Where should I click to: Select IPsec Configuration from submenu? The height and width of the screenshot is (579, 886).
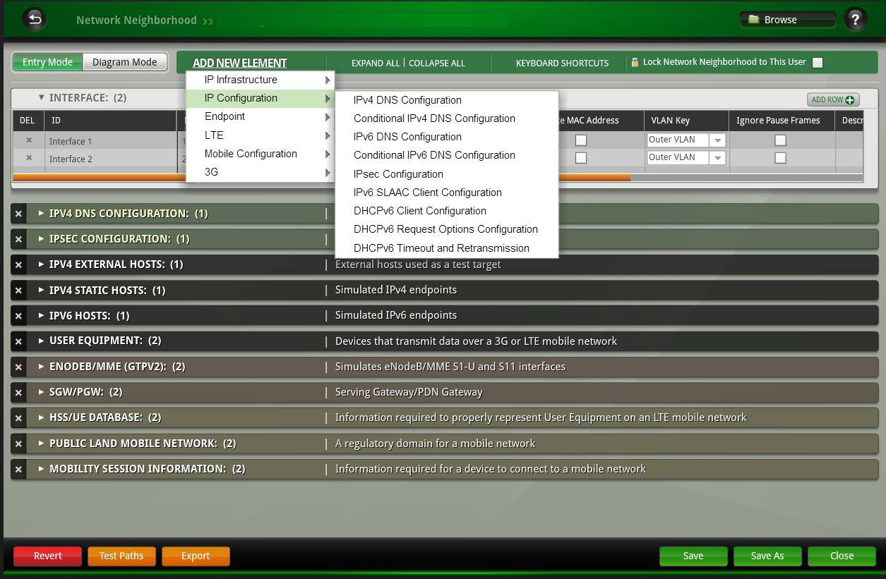[x=398, y=174]
